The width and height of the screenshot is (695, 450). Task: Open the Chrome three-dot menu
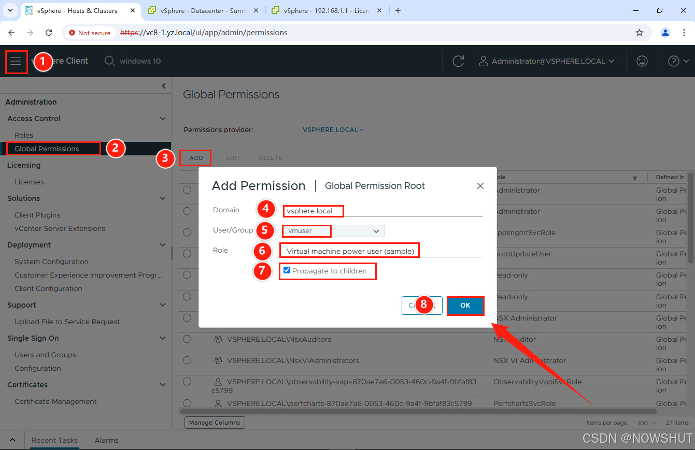coord(683,33)
